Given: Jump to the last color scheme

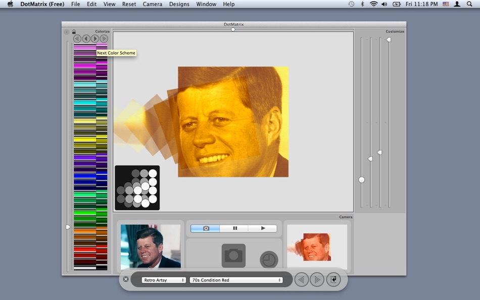Looking at the screenshot, I should click(x=104, y=38).
